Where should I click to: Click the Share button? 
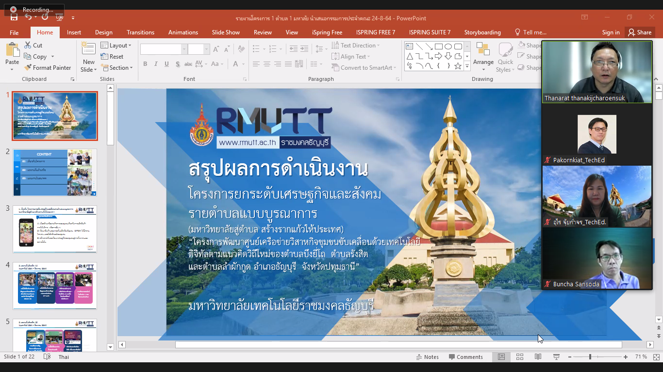pyautogui.click(x=639, y=32)
